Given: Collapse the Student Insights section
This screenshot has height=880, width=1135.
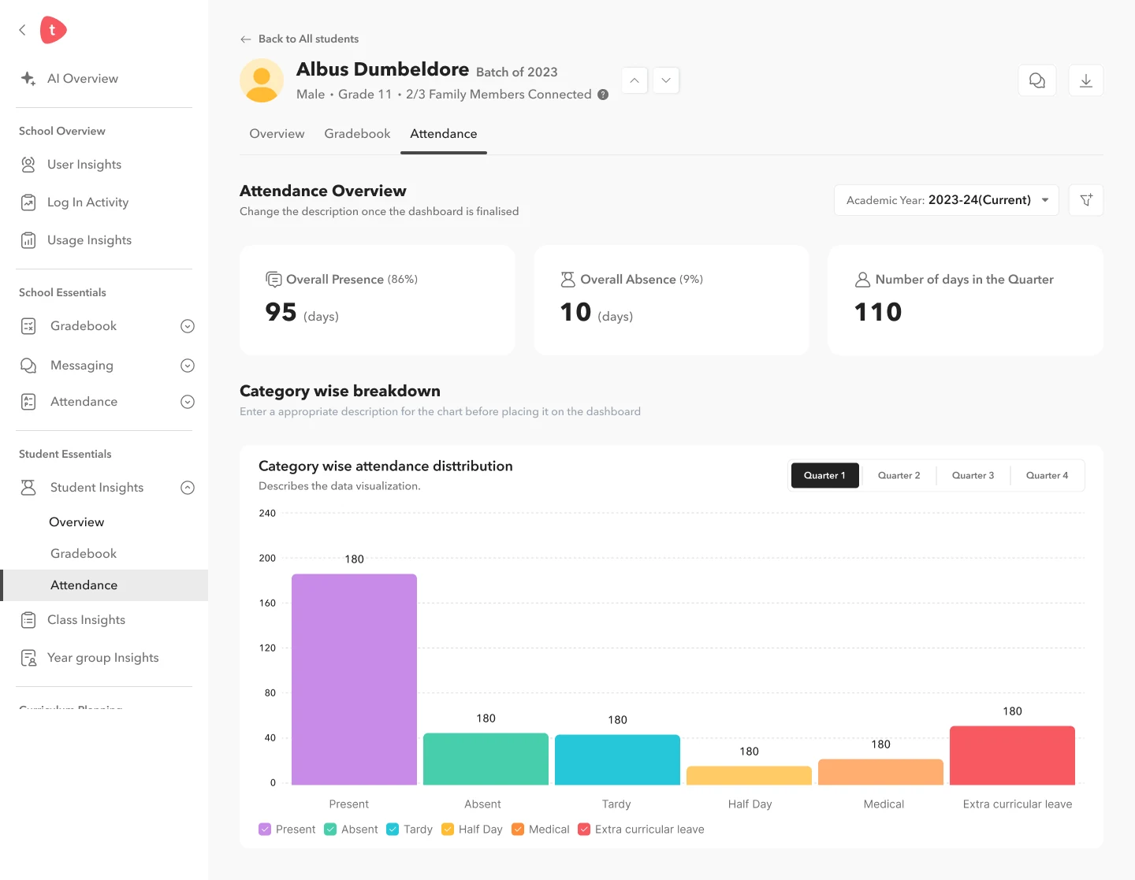Looking at the screenshot, I should coord(188,488).
